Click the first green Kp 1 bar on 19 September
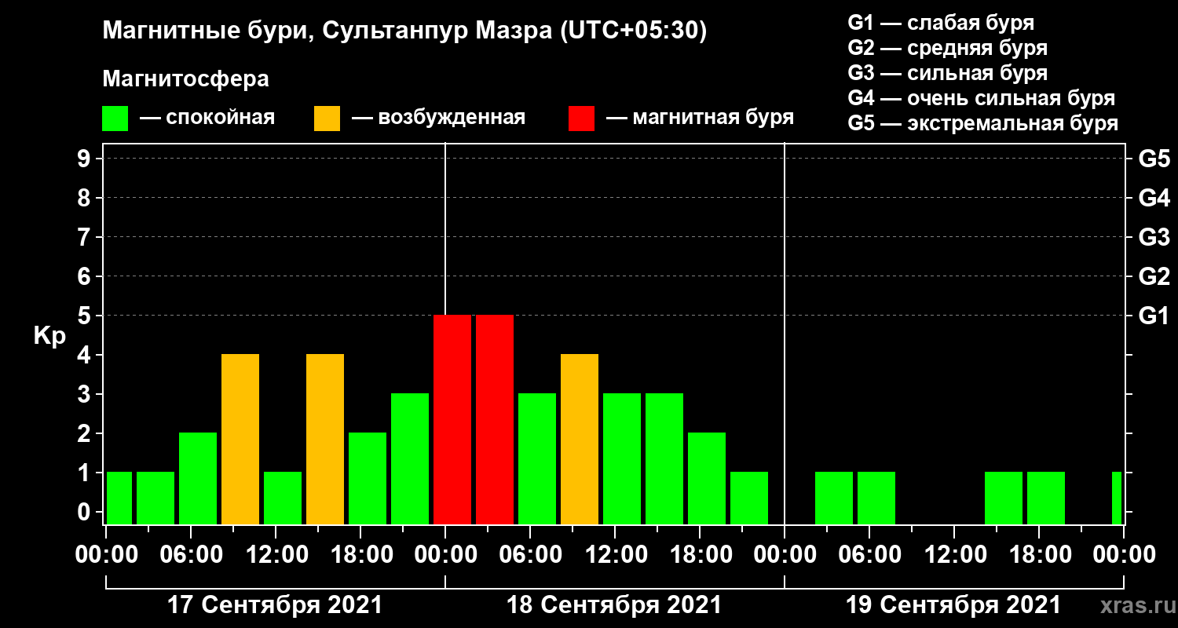The width and height of the screenshot is (1178, 628). [x=834, y=498]
